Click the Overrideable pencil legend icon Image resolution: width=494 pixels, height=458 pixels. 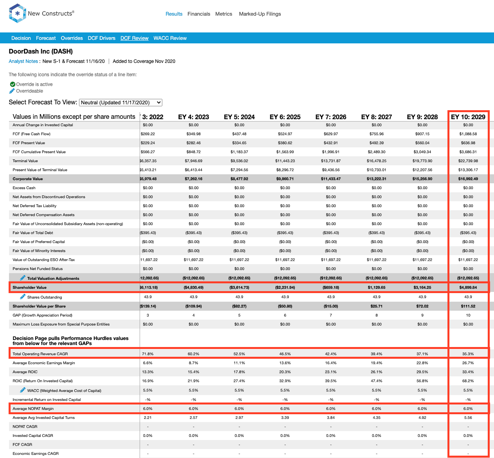pyautogui.click(x=12, y=91)
